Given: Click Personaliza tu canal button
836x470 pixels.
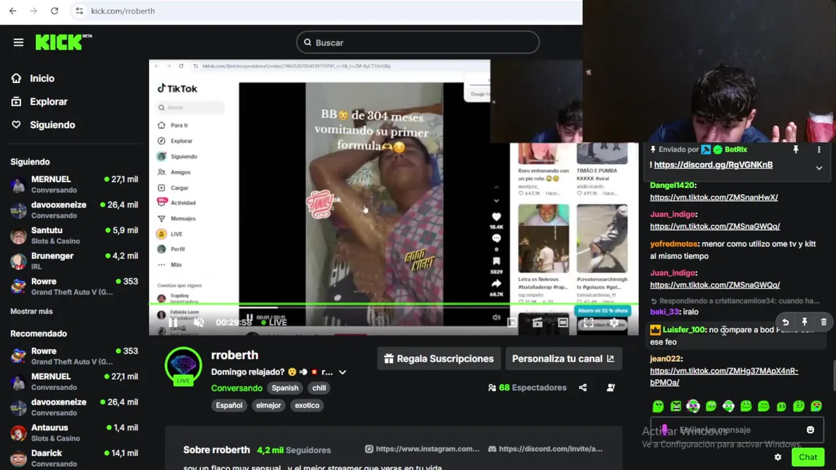Looking at the screenshot, I should tap(563, 358).
